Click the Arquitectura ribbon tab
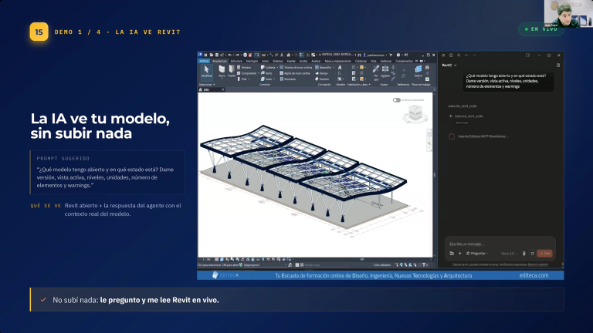This screenshot has height=333, width=593. 219,61
